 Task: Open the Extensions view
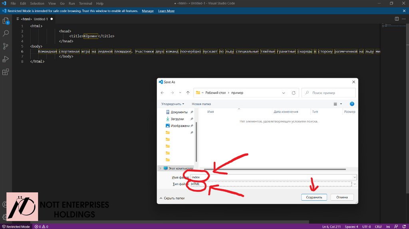[x=6, y=72]
